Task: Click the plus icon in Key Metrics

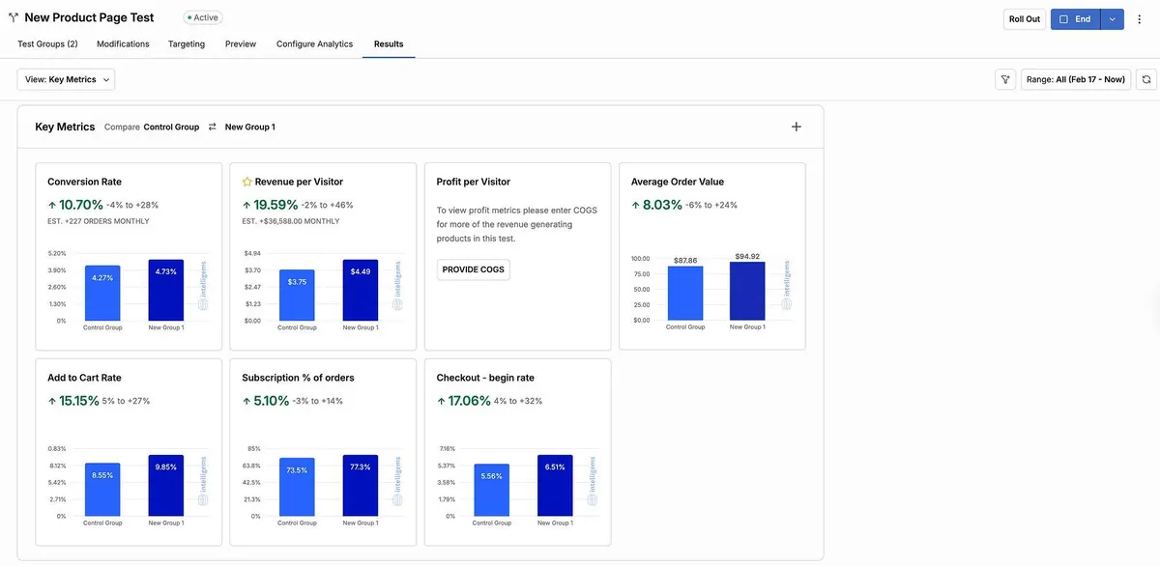Action: pos(797,127)
